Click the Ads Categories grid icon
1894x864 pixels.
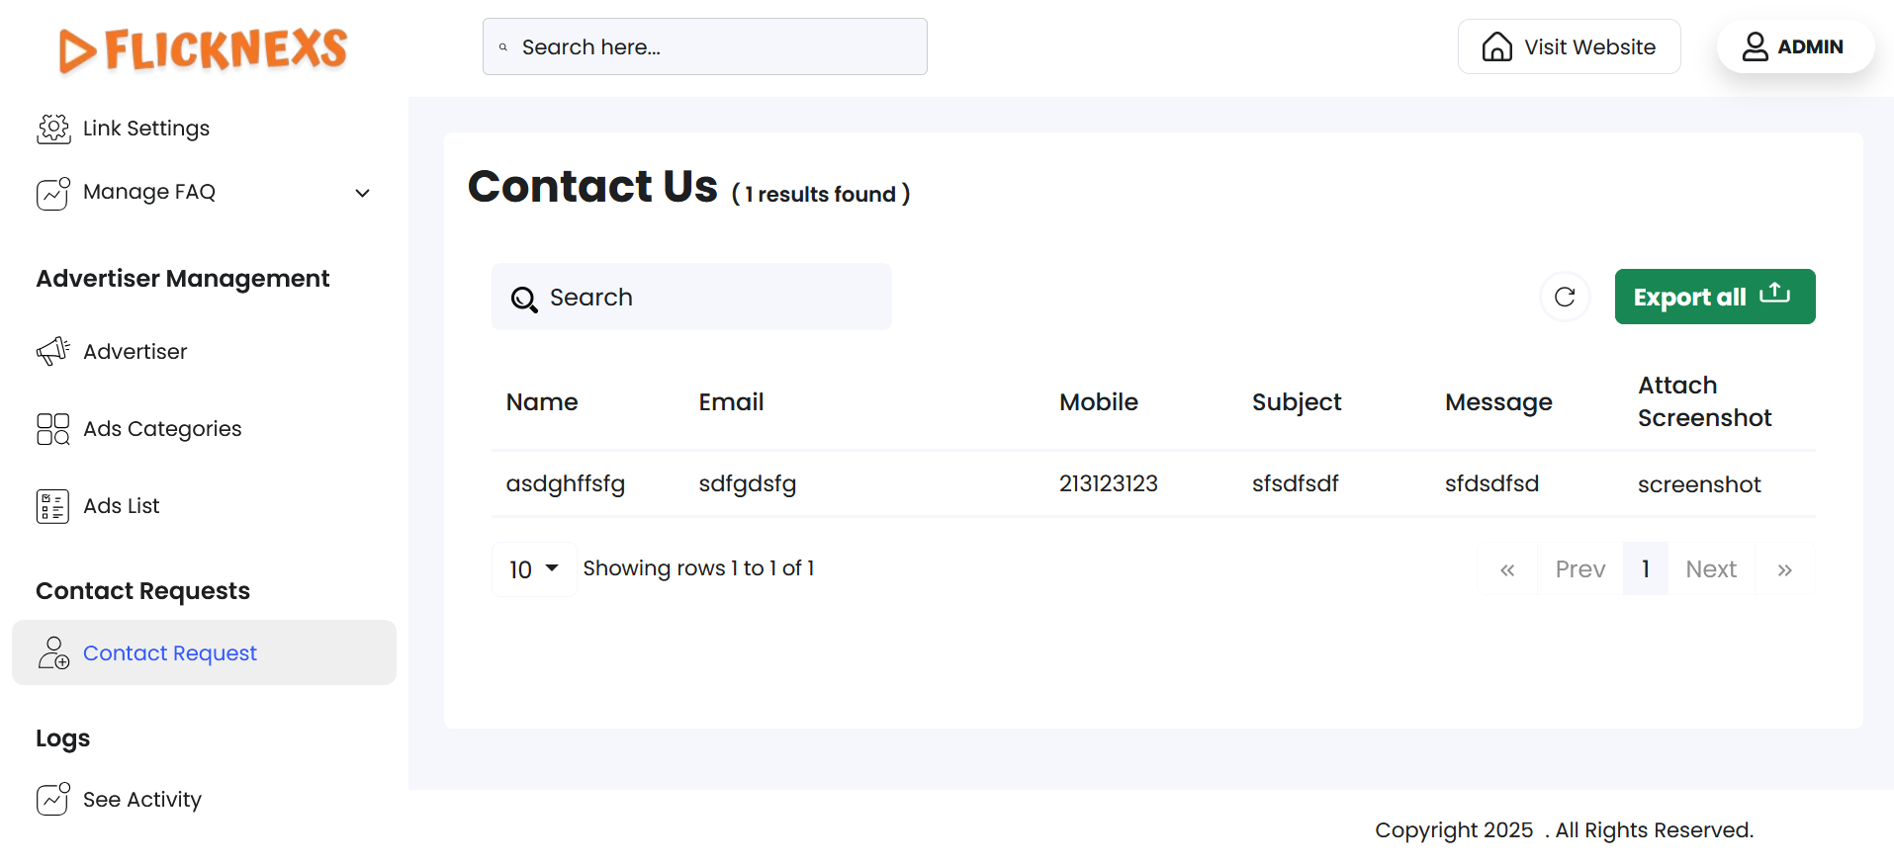point(53,429)
